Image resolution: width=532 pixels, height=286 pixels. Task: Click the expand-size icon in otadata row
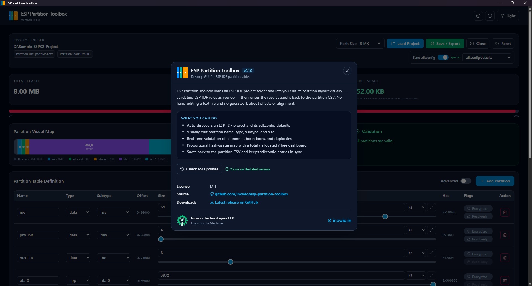431,252
